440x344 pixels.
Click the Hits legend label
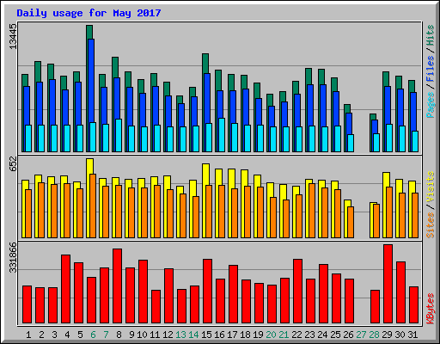pos(431,35)
